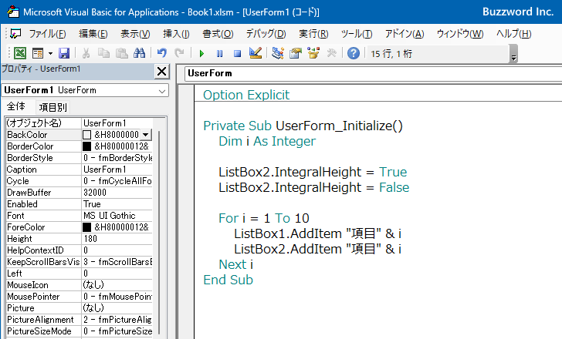Undo the last action in the toolbar
The height and width of the screenshot is (339, 562).
tap(162, 53)
